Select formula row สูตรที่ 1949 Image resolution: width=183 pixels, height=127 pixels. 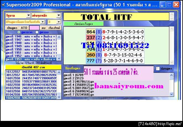click(31, 46)
